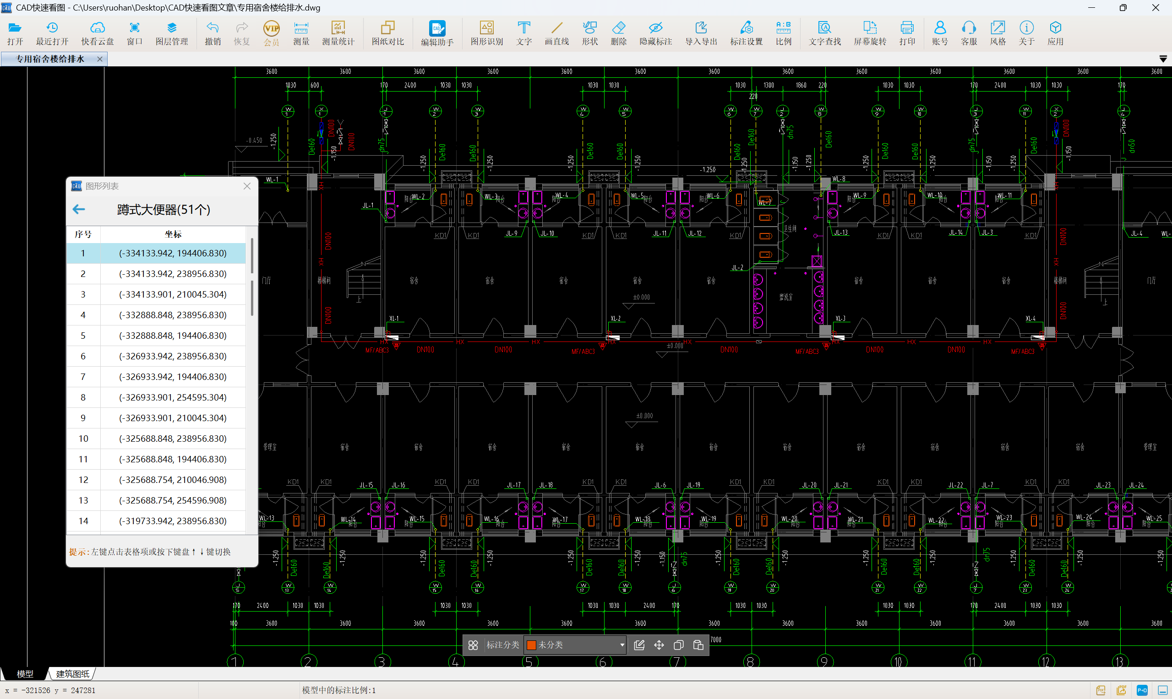Switch to the 建筑图纸 layout tab
The image size is (1172, 699).
[x=72, y=673]
